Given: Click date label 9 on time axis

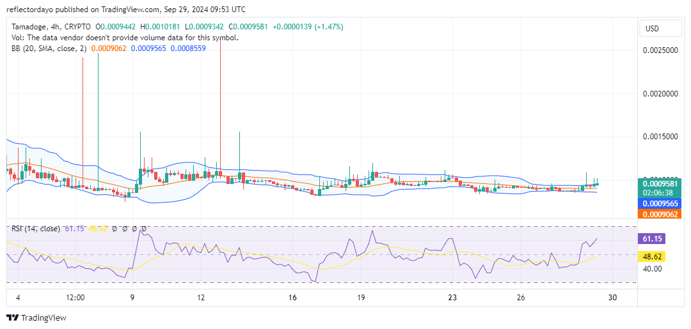Looking at the screenshot, I should [132, 298].
